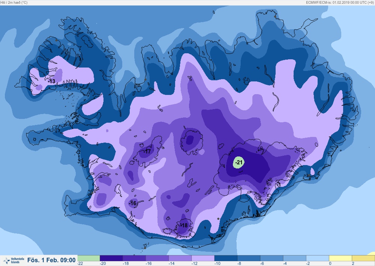Click the -20 legend scale value
The height and width of the screenshot is (266, 375).
pyautogui.click(x=103, y=263)
